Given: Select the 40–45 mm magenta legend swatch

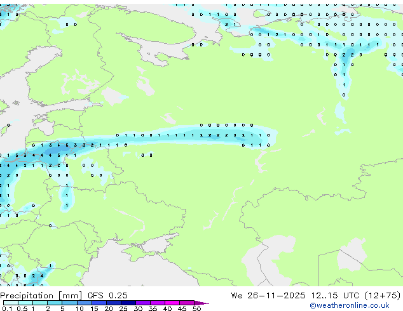Looking at the screenshot, I should 172,303.
